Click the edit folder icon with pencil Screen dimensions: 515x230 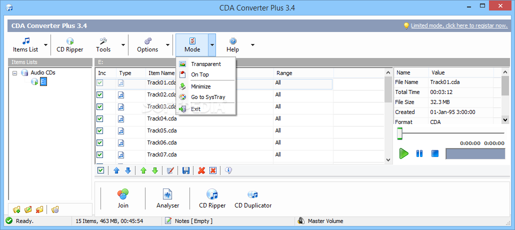coord(28,209)
